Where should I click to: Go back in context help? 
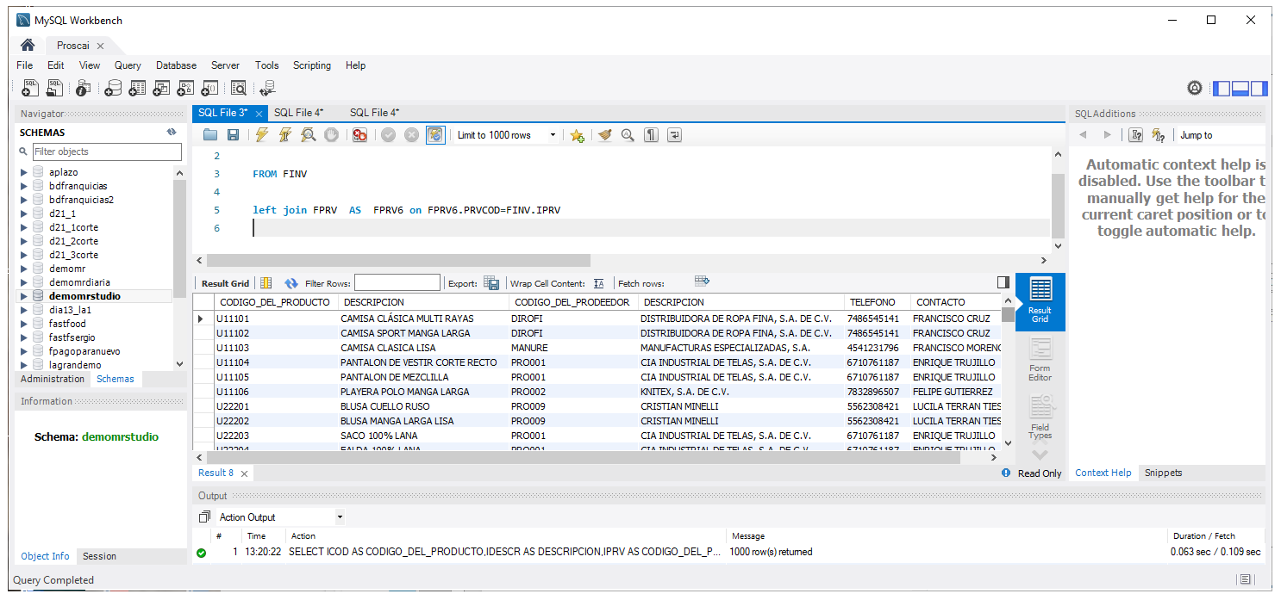click(1084, 135)
